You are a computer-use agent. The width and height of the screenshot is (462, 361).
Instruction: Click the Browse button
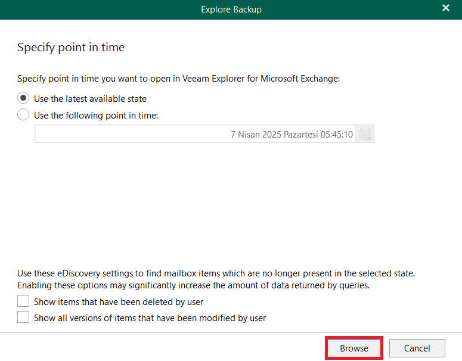click(x=354, y=348)
